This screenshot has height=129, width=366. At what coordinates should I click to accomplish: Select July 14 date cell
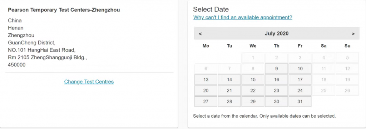click(x=229, y=80)
